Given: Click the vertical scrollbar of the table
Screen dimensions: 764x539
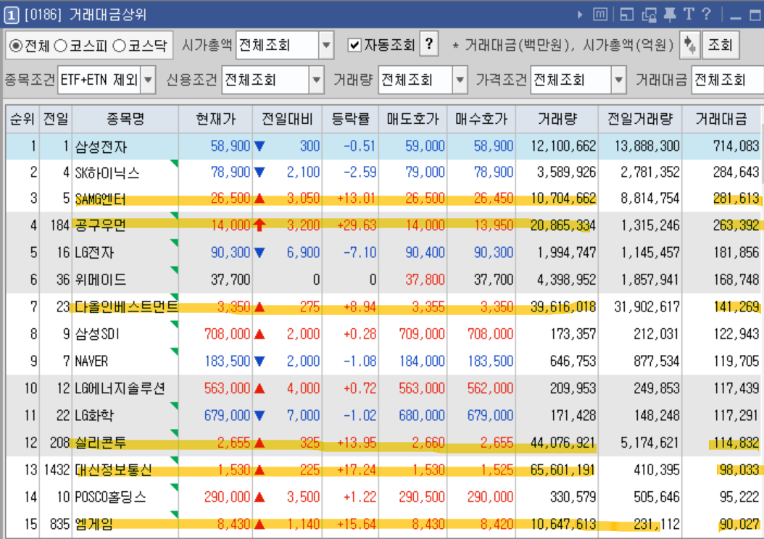Looking at the screenshot, I should 762,322.
